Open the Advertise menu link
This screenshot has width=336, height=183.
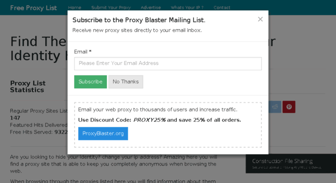(x=150, y=7)
